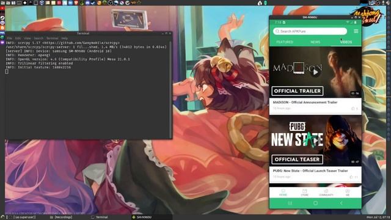Tap the Android recent apps button
Viewport: 391px width, 220px height.
(290, 204)
